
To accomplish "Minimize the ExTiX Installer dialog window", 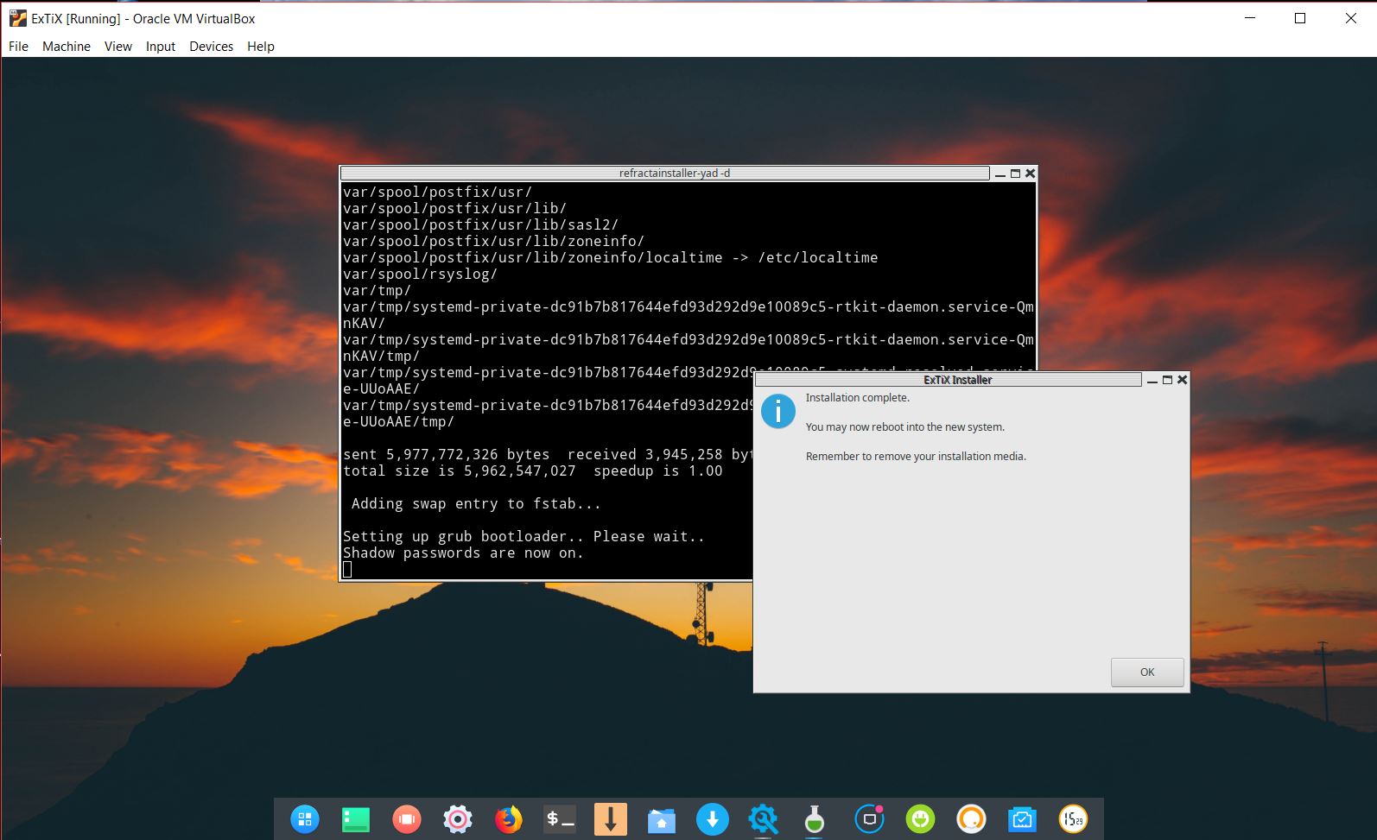I will pyautogui.click(x=1152, y=381).
